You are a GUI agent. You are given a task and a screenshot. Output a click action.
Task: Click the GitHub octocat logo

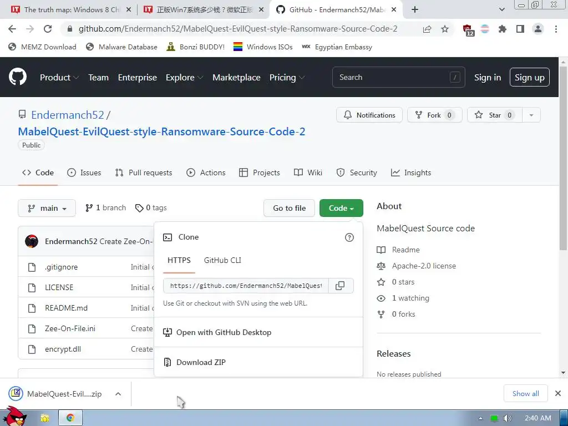[x=18, y=77]
